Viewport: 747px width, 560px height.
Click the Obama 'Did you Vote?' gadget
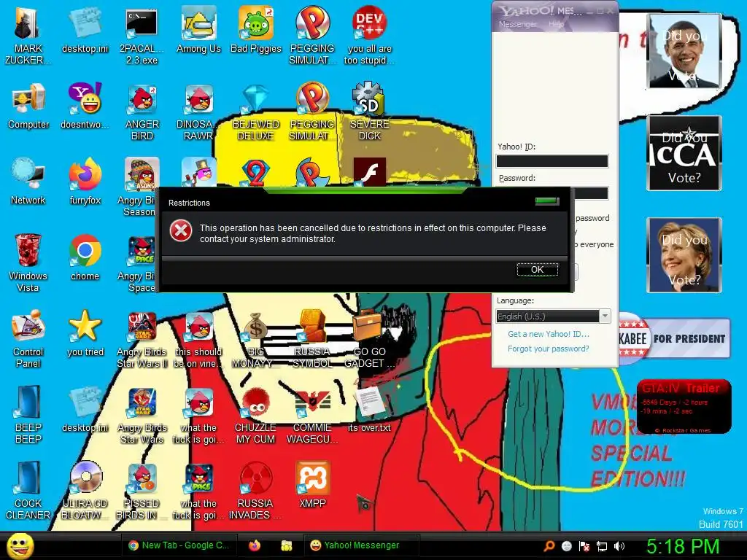(x=684, y=51)
